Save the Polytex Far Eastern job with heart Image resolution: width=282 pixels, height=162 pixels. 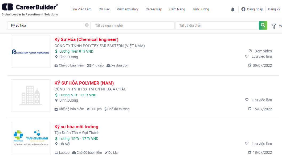coord(247,56)
